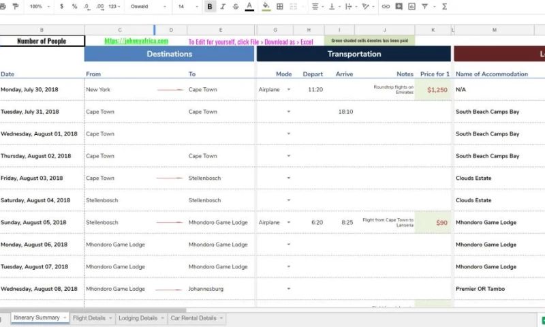Open the 100% zoom dropdown
This screenshot has width=545, height=327.
click(40, 6)
